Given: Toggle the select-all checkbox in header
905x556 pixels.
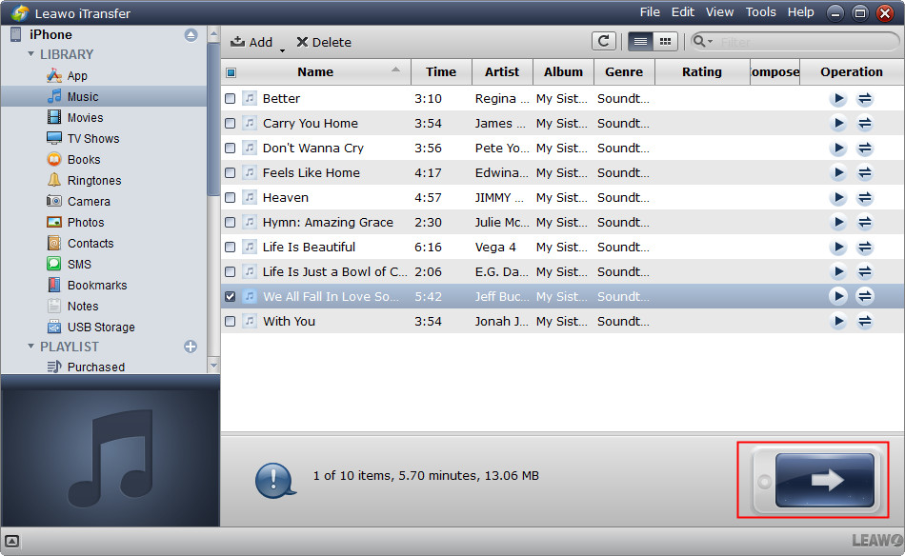Looking at the screenshot, I should (x=231, y=72).
